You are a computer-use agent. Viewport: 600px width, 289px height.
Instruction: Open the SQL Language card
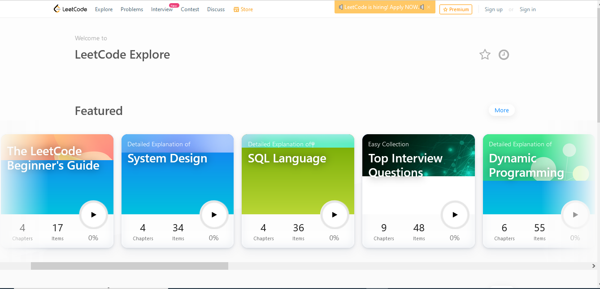tap(298, 191)
